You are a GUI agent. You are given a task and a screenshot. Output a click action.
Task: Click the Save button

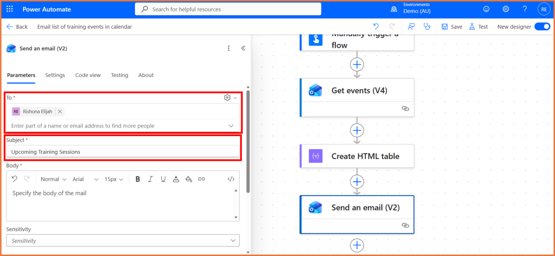pyautogui.click(x=451, y=27)
